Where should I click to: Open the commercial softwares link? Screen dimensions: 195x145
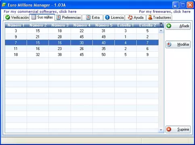tap(40, 12)
